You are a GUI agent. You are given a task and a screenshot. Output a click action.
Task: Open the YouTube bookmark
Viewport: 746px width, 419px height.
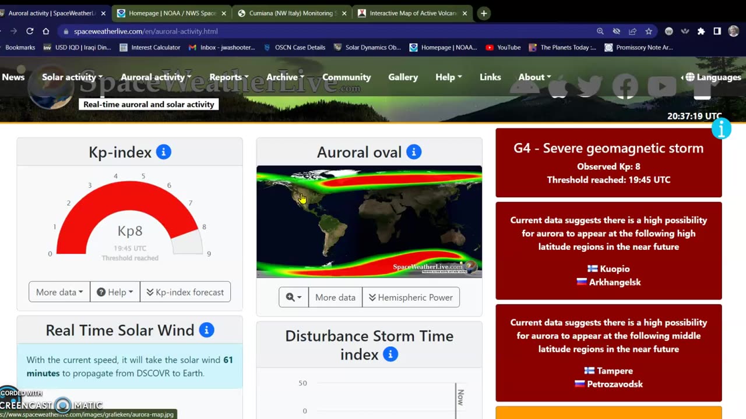click(x=503, y=48)
